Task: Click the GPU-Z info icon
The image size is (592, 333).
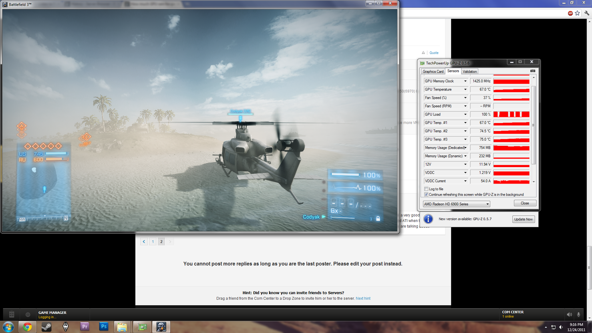Action: click(428, 219)
